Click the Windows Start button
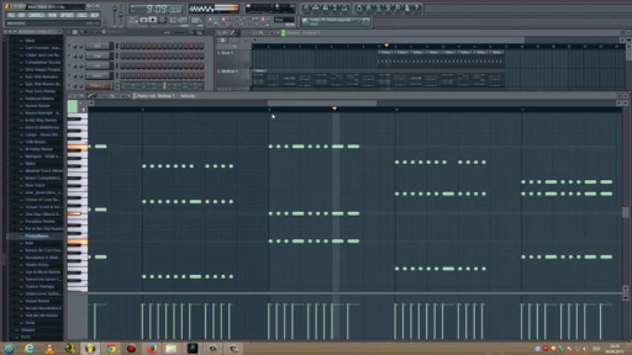Viewport: 632px width, 355px height. point(9,348)
